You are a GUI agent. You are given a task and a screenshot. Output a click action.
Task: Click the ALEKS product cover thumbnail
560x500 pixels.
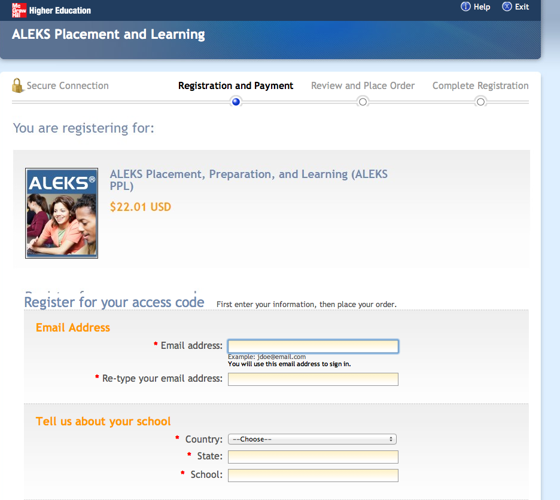[62, 213]
